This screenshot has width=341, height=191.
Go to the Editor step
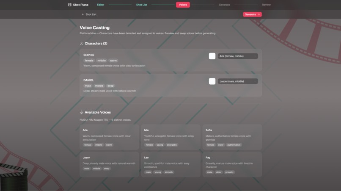[100, 5]
